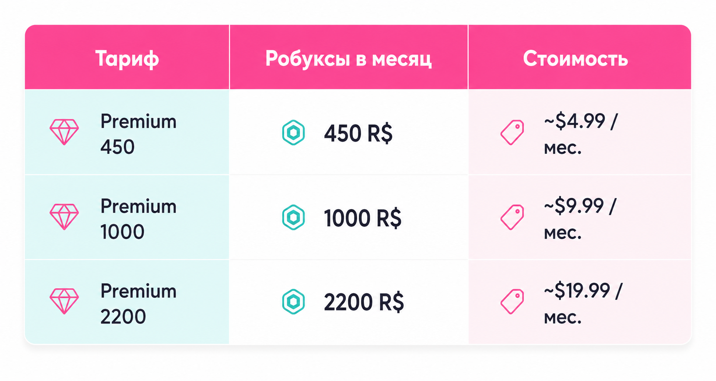716x381 pixels.
Task: Click the diamond icon beside Premium 450
Action: (x=64, y=132)
